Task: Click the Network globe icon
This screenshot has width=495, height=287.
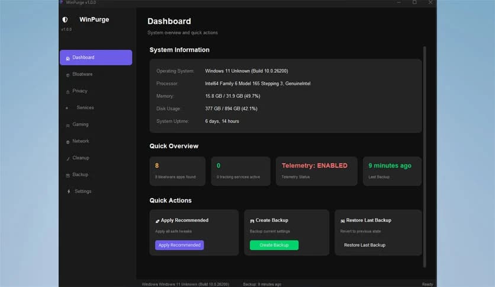Action: 67,142
